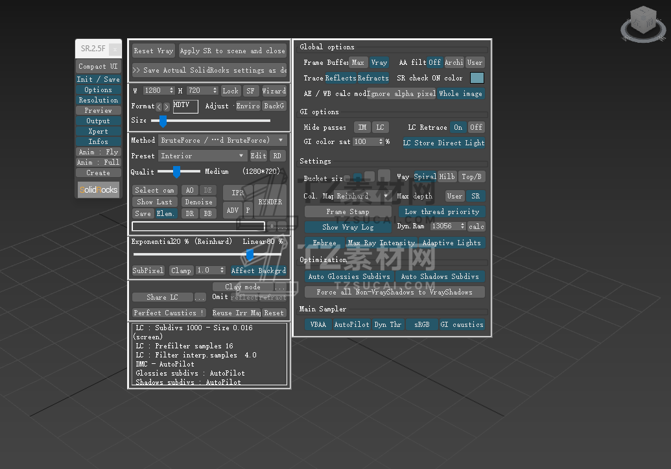Click the plus button beside the text field
The height and width of the screenshot is (469, 671).
click(272, 226)
